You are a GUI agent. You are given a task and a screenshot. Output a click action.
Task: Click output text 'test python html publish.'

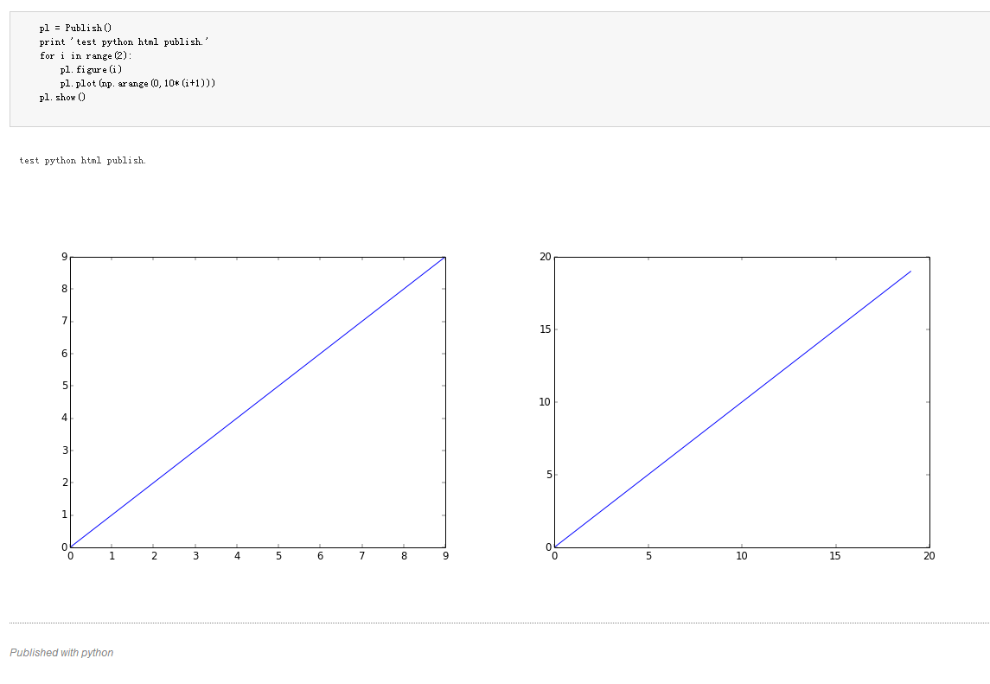pyautogui.click(x=83, y=161)
